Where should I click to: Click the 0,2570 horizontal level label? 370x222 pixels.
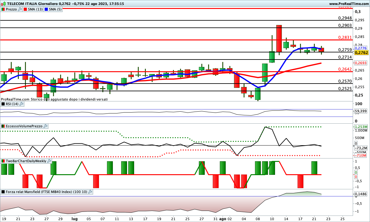(x=345, y=81)
